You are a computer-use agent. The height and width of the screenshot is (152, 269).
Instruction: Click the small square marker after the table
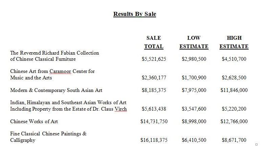click(256, 145)
